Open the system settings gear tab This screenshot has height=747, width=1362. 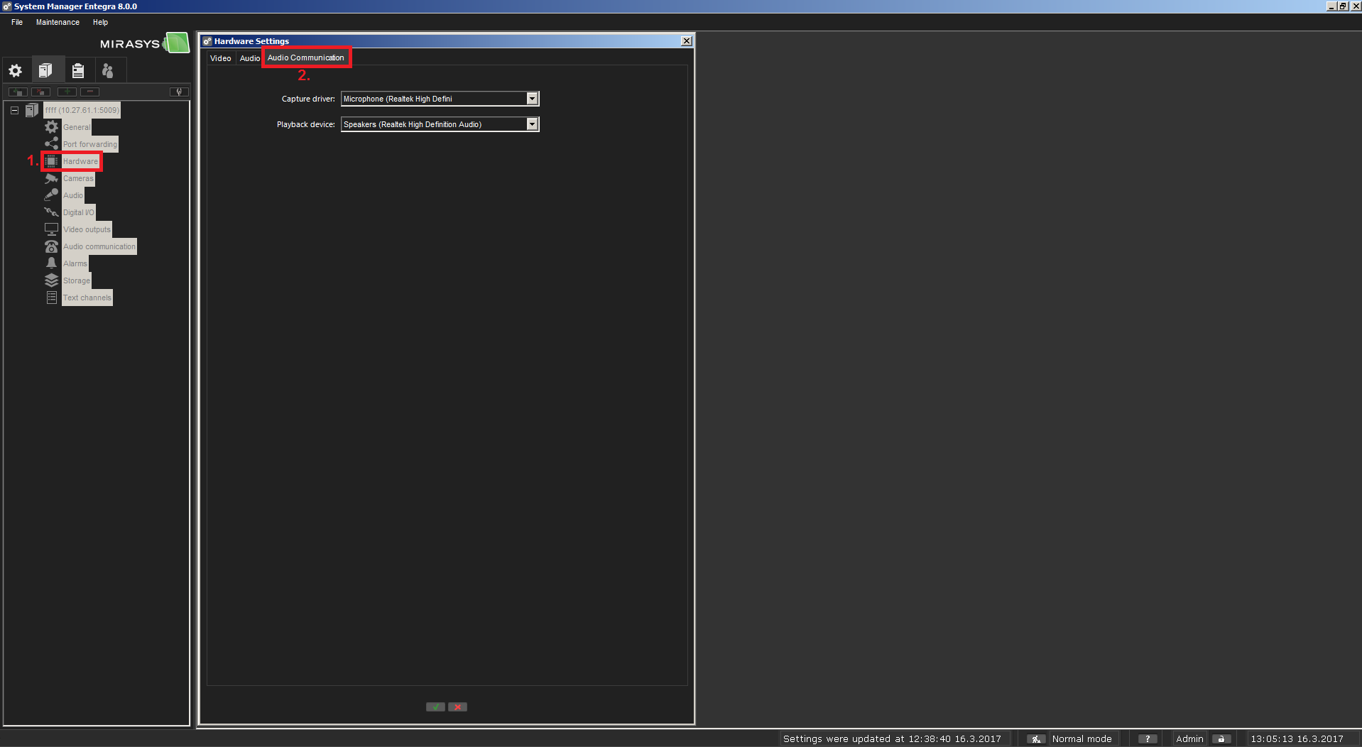[x=16, y=70]
